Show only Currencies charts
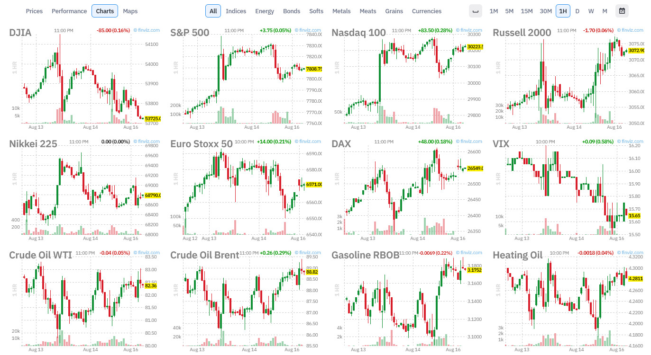The image size is (651, 355). point(427,11)
